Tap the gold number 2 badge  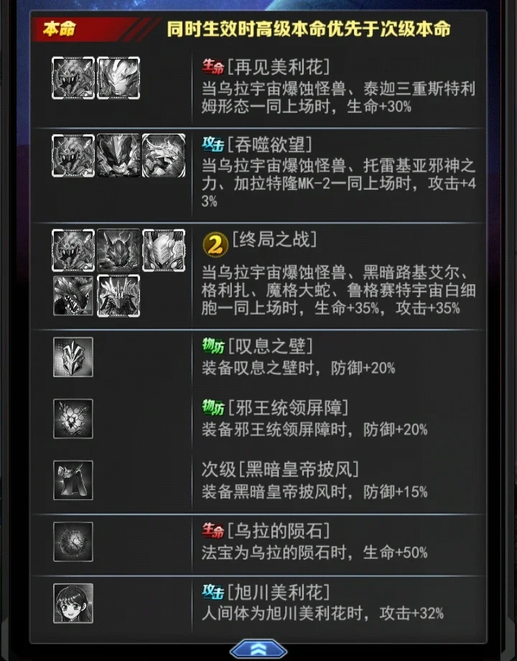click(215, 244)
